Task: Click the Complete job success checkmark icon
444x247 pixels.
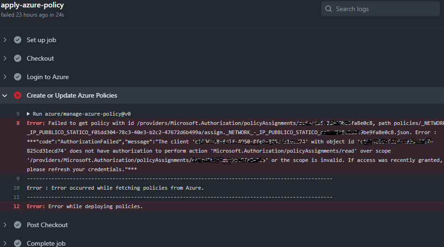Action: 18,243
